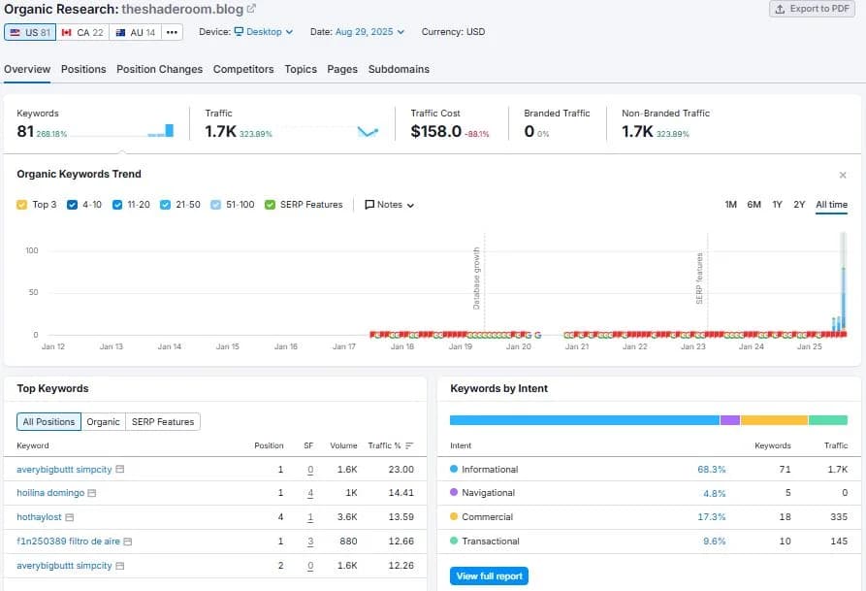Select the 6M time range
This screenshot has width=866, height=591.
(754, 205)
